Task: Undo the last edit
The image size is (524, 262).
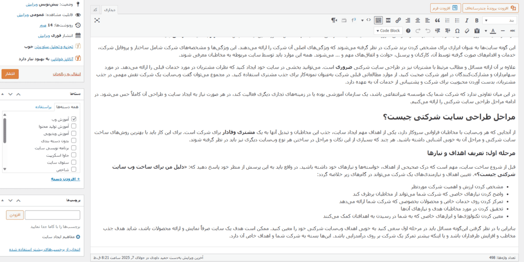Action: 428,31
